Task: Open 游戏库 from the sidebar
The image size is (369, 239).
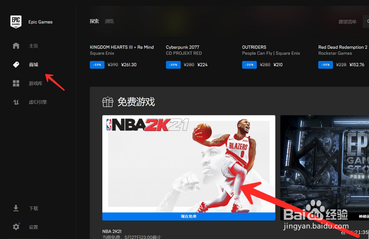Action: (36, 83)
